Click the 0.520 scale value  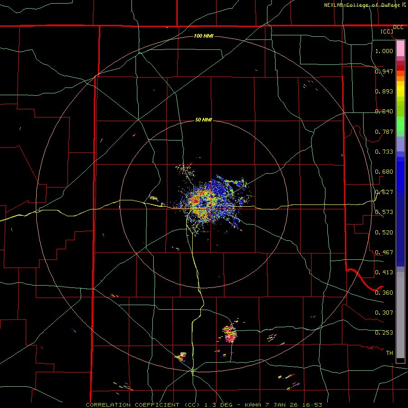(x=384, y=232)
